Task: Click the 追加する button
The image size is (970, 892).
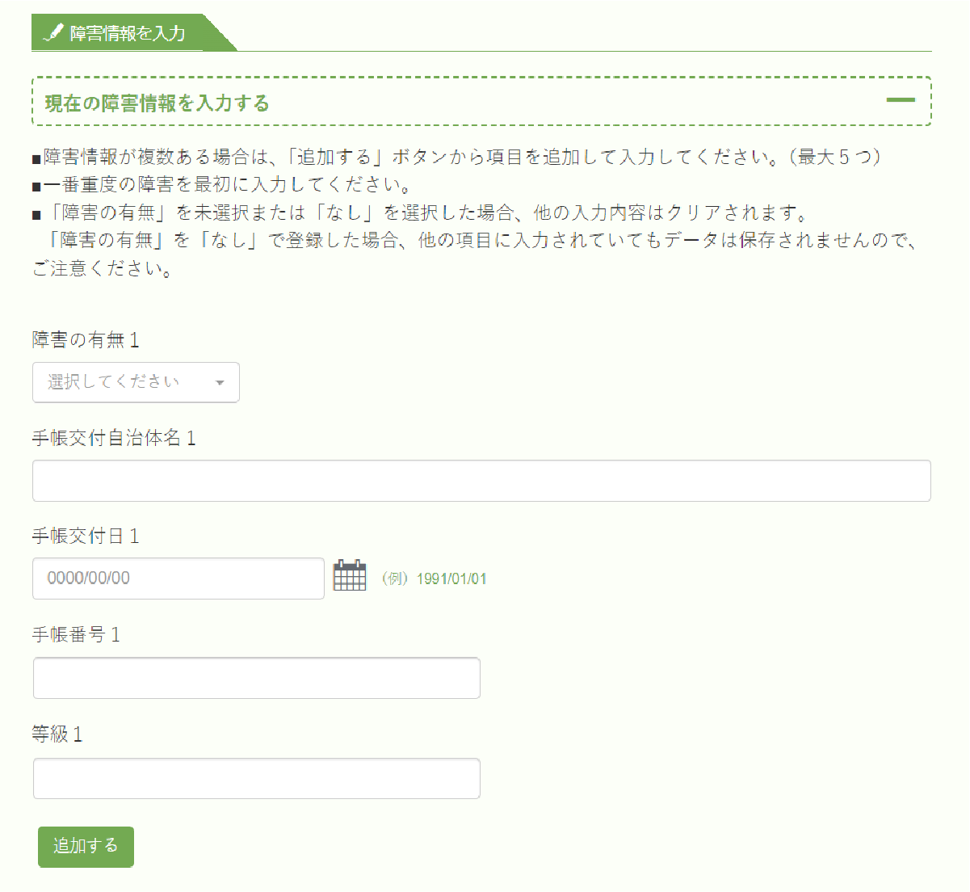Action: coord(86,846)
